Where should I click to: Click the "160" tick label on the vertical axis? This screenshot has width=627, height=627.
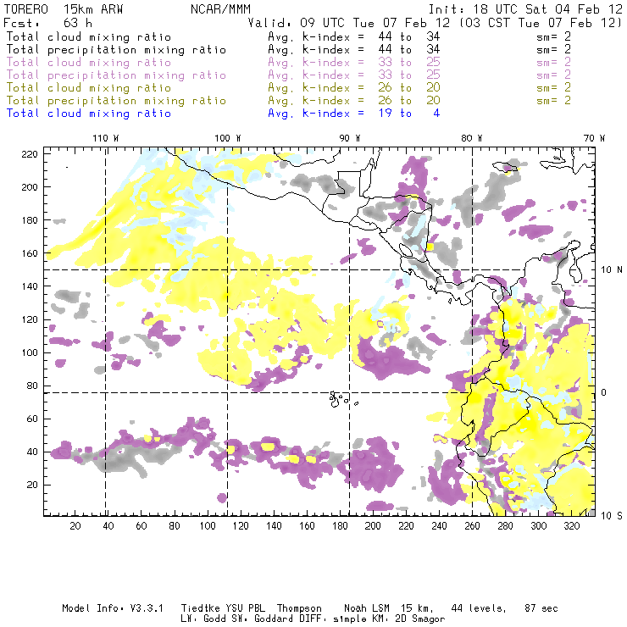30,253
